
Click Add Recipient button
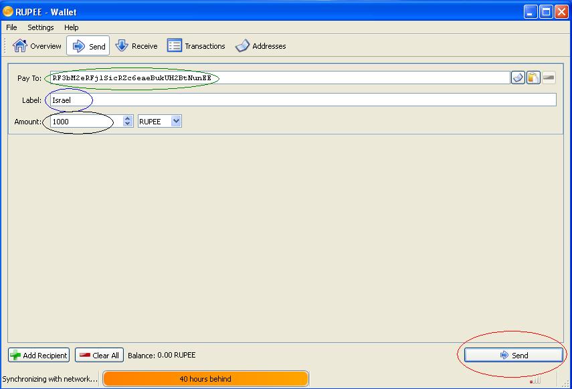click(39, 355)
